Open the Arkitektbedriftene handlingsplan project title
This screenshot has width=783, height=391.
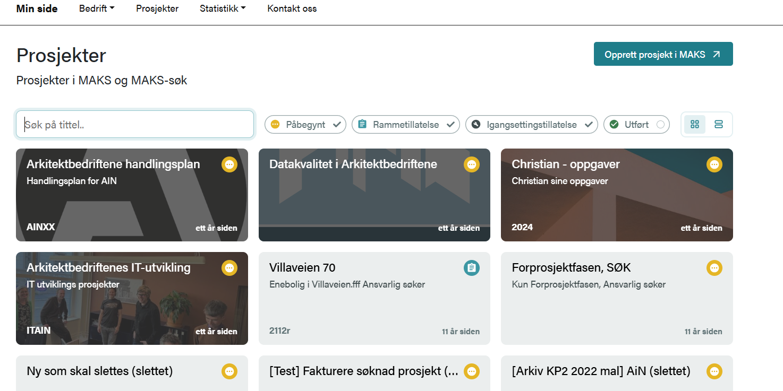tap(113, 164)
